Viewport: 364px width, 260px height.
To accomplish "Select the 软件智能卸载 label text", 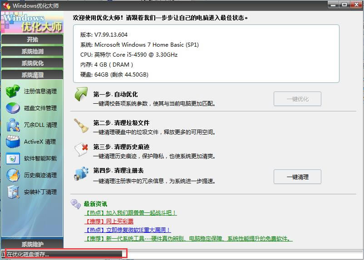I will point(40,159).
